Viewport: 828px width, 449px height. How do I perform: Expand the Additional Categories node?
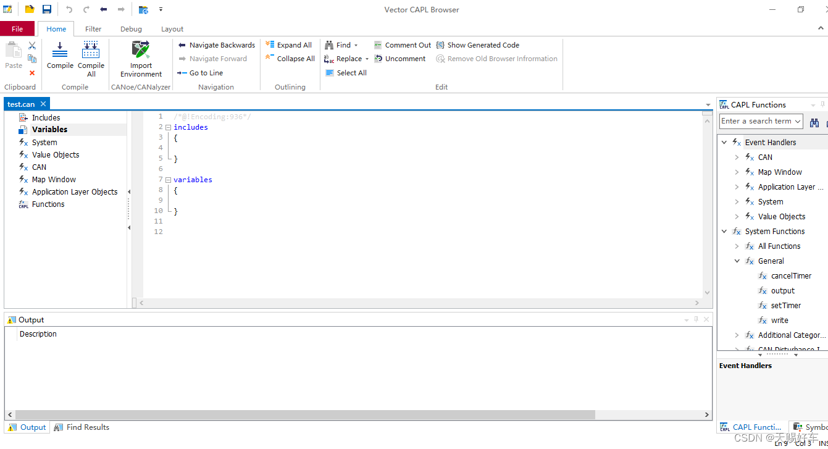(x=737, y=335)
